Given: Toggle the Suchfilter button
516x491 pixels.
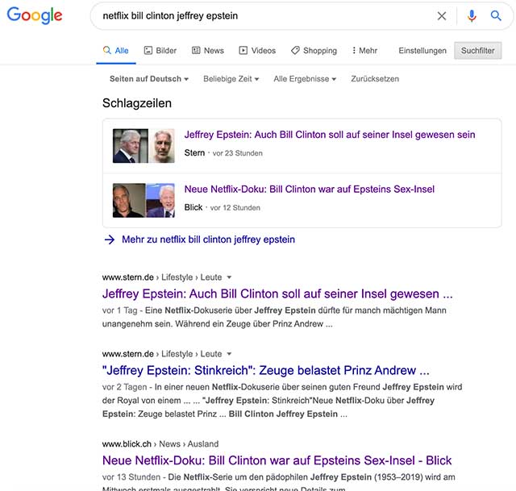Looking at the screenshot, I should [478, 51].
